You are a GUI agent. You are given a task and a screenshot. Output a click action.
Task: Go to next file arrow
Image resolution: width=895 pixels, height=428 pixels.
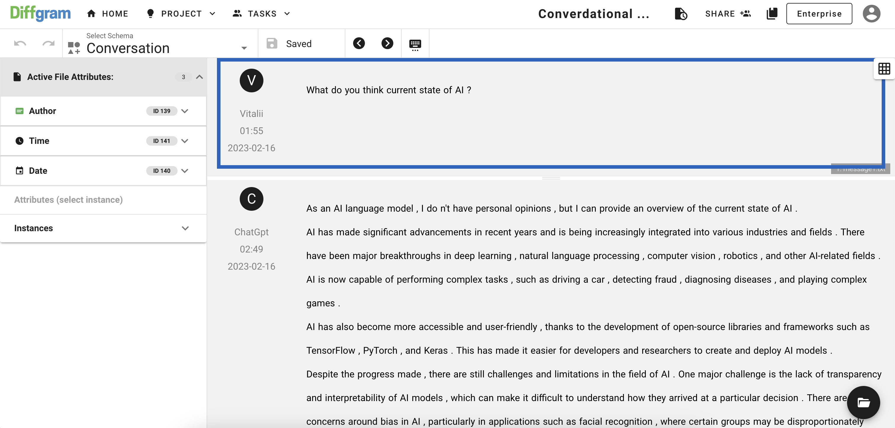(x=387, y=44)
